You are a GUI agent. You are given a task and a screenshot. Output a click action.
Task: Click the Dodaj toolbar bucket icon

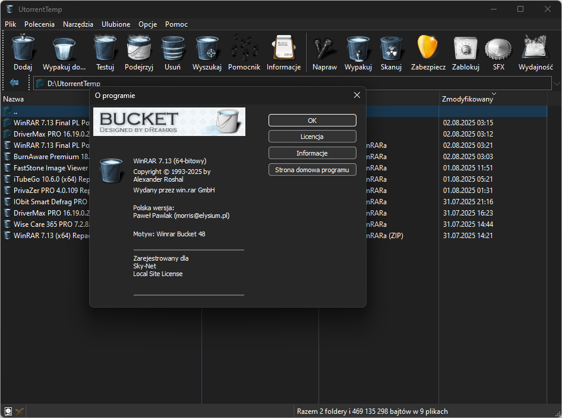pyautogui.click(x=23, y=47)
